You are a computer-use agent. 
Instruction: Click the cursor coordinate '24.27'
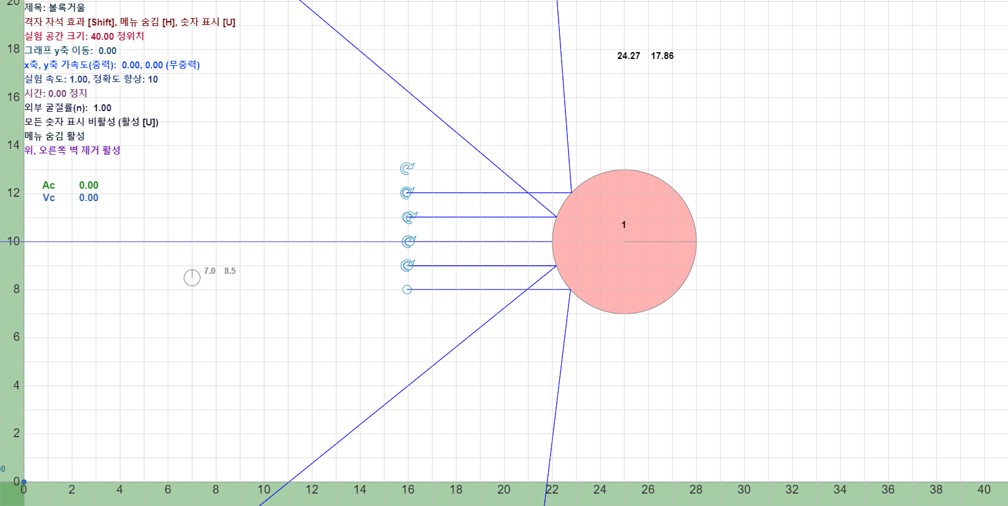pyautogui.click(x=629, y=56)
